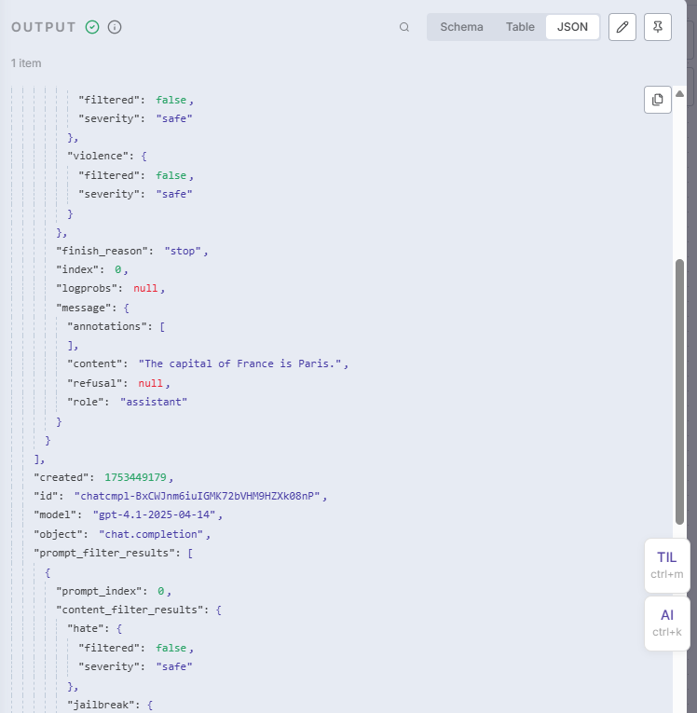Select the "chat.completion" value
697x713 pixels.
click(151, 534)
